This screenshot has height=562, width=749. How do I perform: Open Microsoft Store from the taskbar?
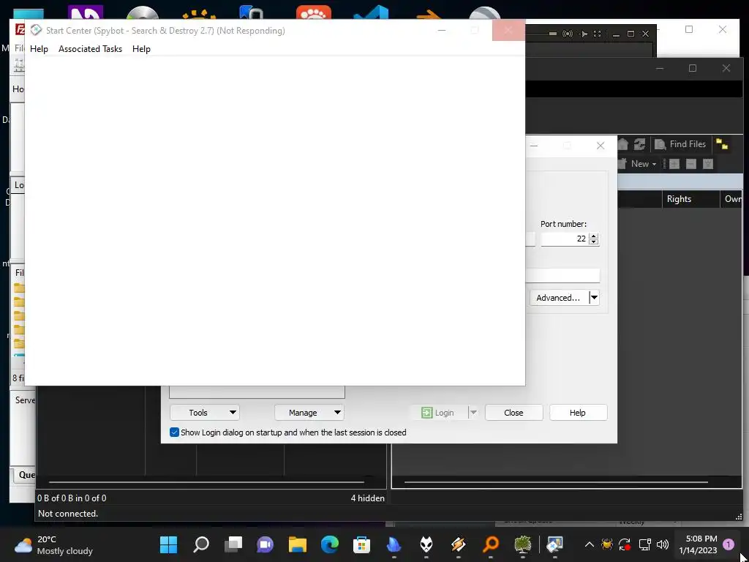tap(361, 544)
